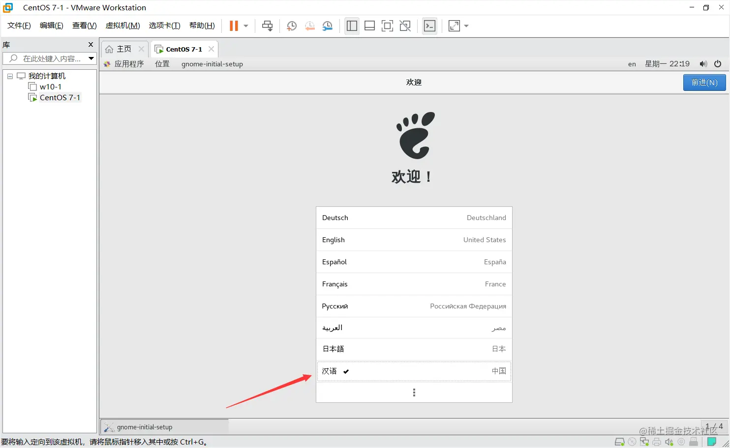730x448 pixels.
Task: Open the 位置 places menu
Action: point(162,64)
